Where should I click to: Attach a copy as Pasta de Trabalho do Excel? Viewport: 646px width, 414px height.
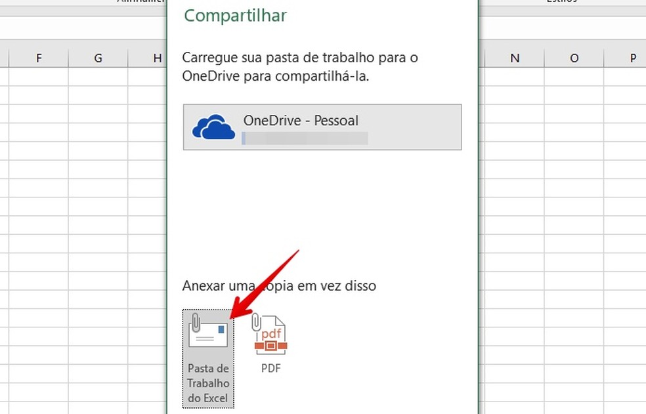pyautogui.click(x=207, y=358)
